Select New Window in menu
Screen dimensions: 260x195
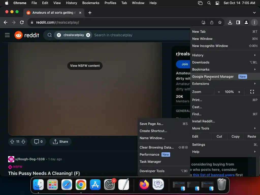225,39
